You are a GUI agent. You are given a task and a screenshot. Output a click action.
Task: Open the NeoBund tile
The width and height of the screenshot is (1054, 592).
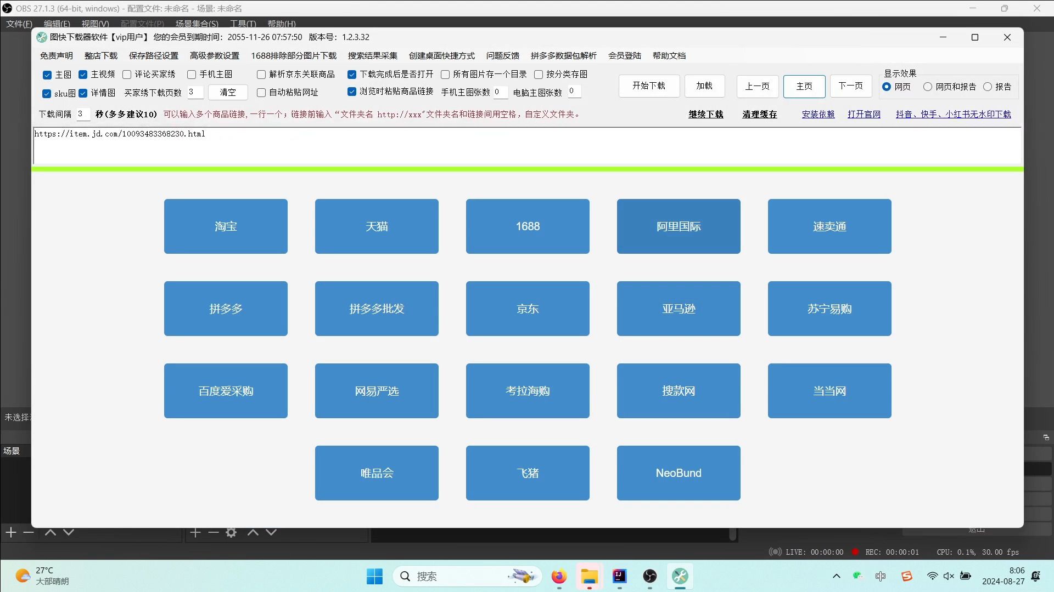click(679, 473)
